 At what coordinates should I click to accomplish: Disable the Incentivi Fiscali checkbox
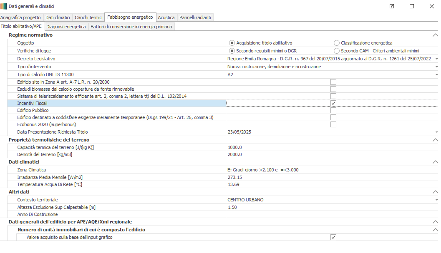coord(333,103)
